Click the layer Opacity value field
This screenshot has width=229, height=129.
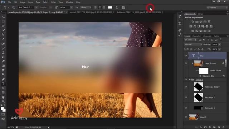pos(215,44)
